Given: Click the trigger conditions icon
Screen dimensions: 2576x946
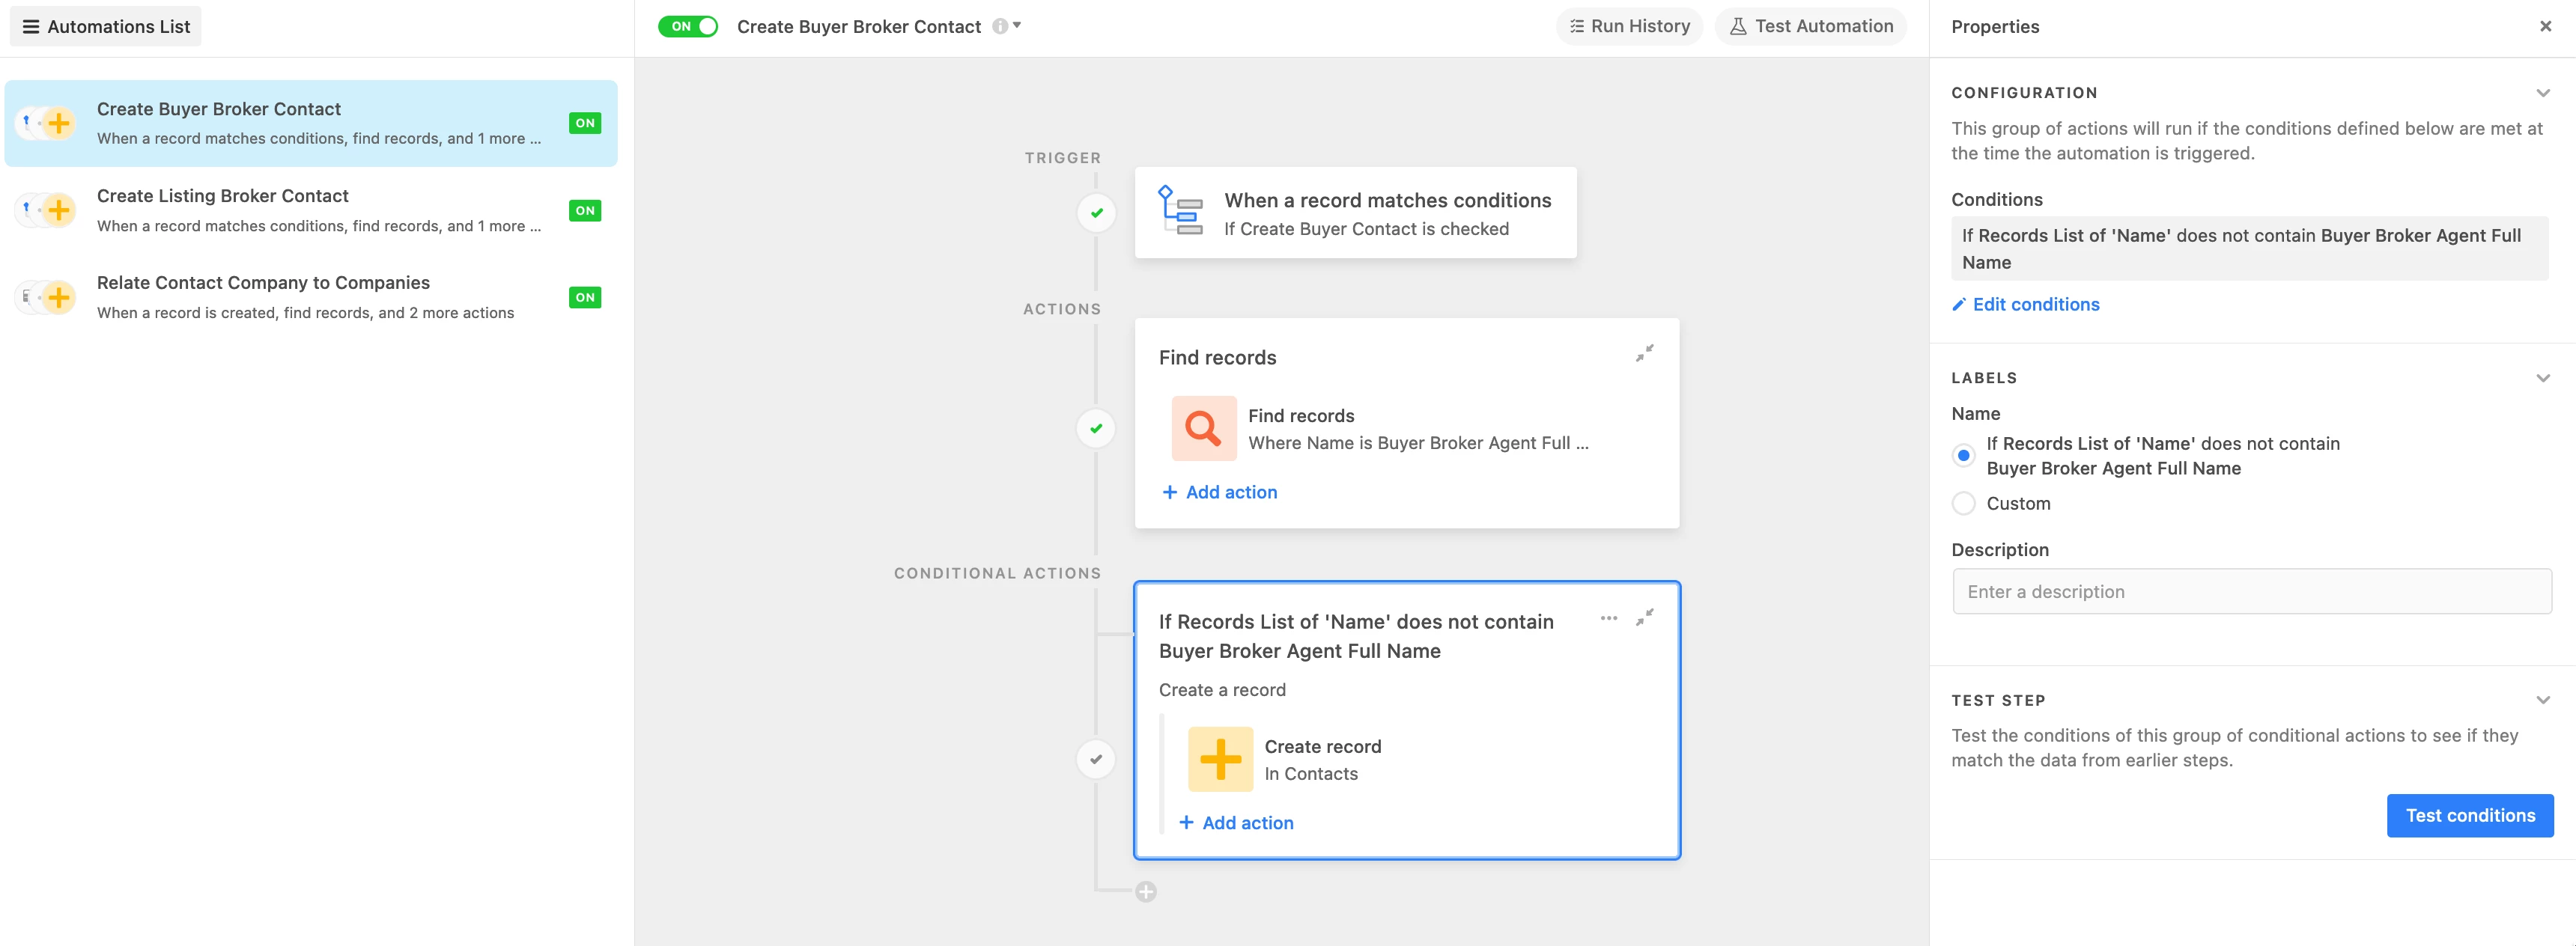Looking at the screenshot, I should [x=1179, y=211].
